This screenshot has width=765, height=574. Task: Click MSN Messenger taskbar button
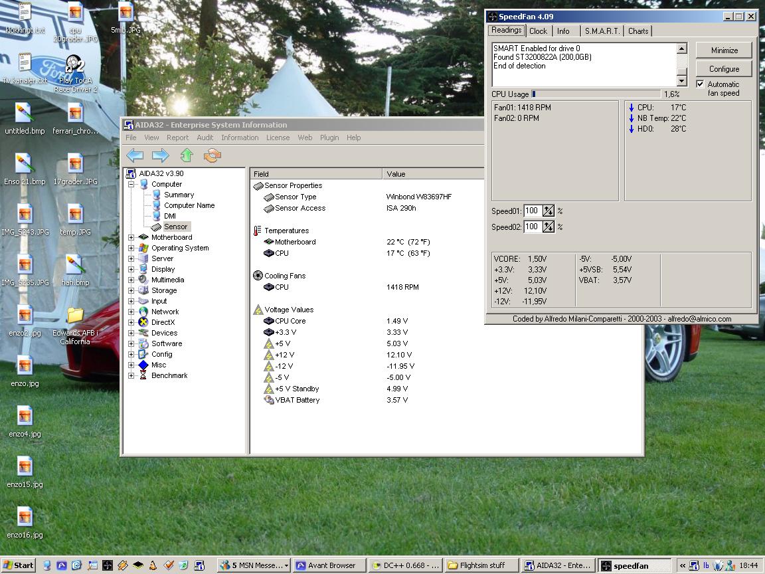254,565
